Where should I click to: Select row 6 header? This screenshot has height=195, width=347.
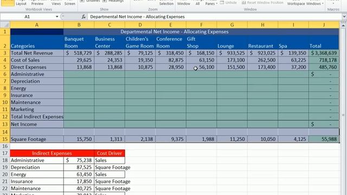pyautogui.click(x=5, y=74)
